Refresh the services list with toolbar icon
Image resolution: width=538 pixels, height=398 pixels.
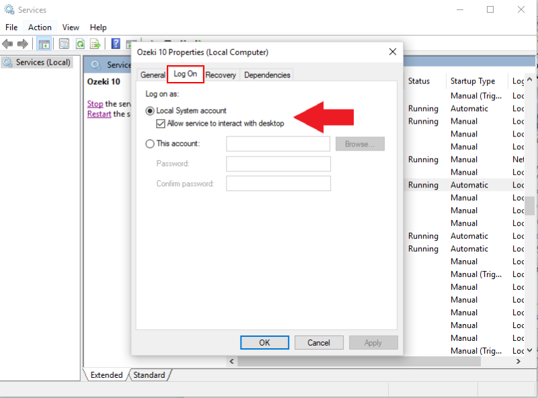coord(80,44)
